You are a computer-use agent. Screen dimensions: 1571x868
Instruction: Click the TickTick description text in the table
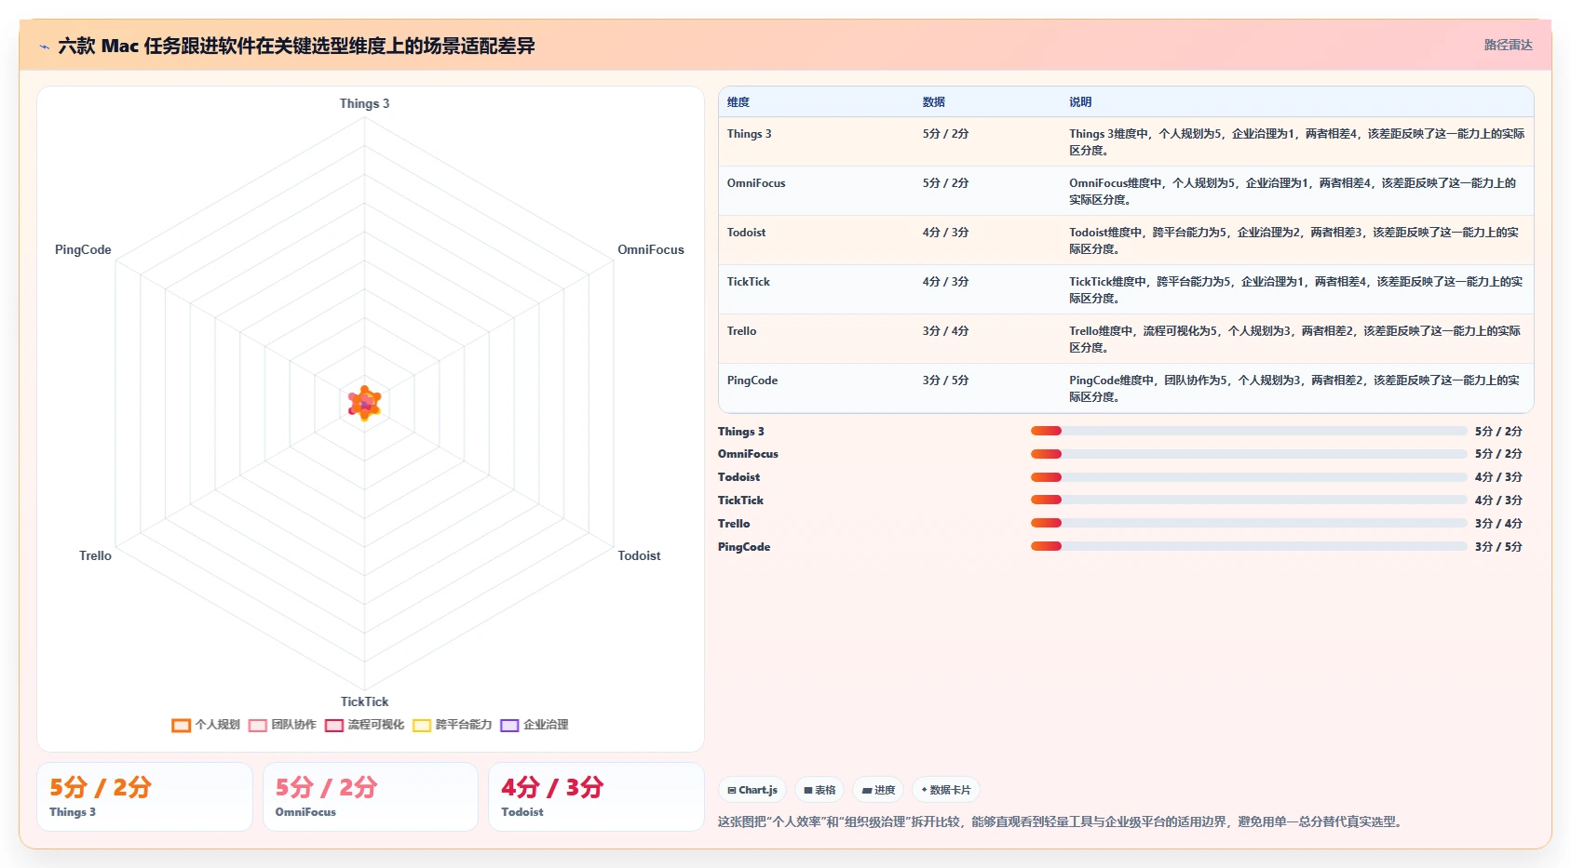click(x=1295, y=290)
